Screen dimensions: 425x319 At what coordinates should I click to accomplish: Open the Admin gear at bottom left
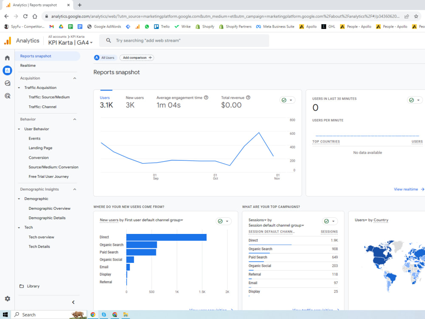pos(7,299)
